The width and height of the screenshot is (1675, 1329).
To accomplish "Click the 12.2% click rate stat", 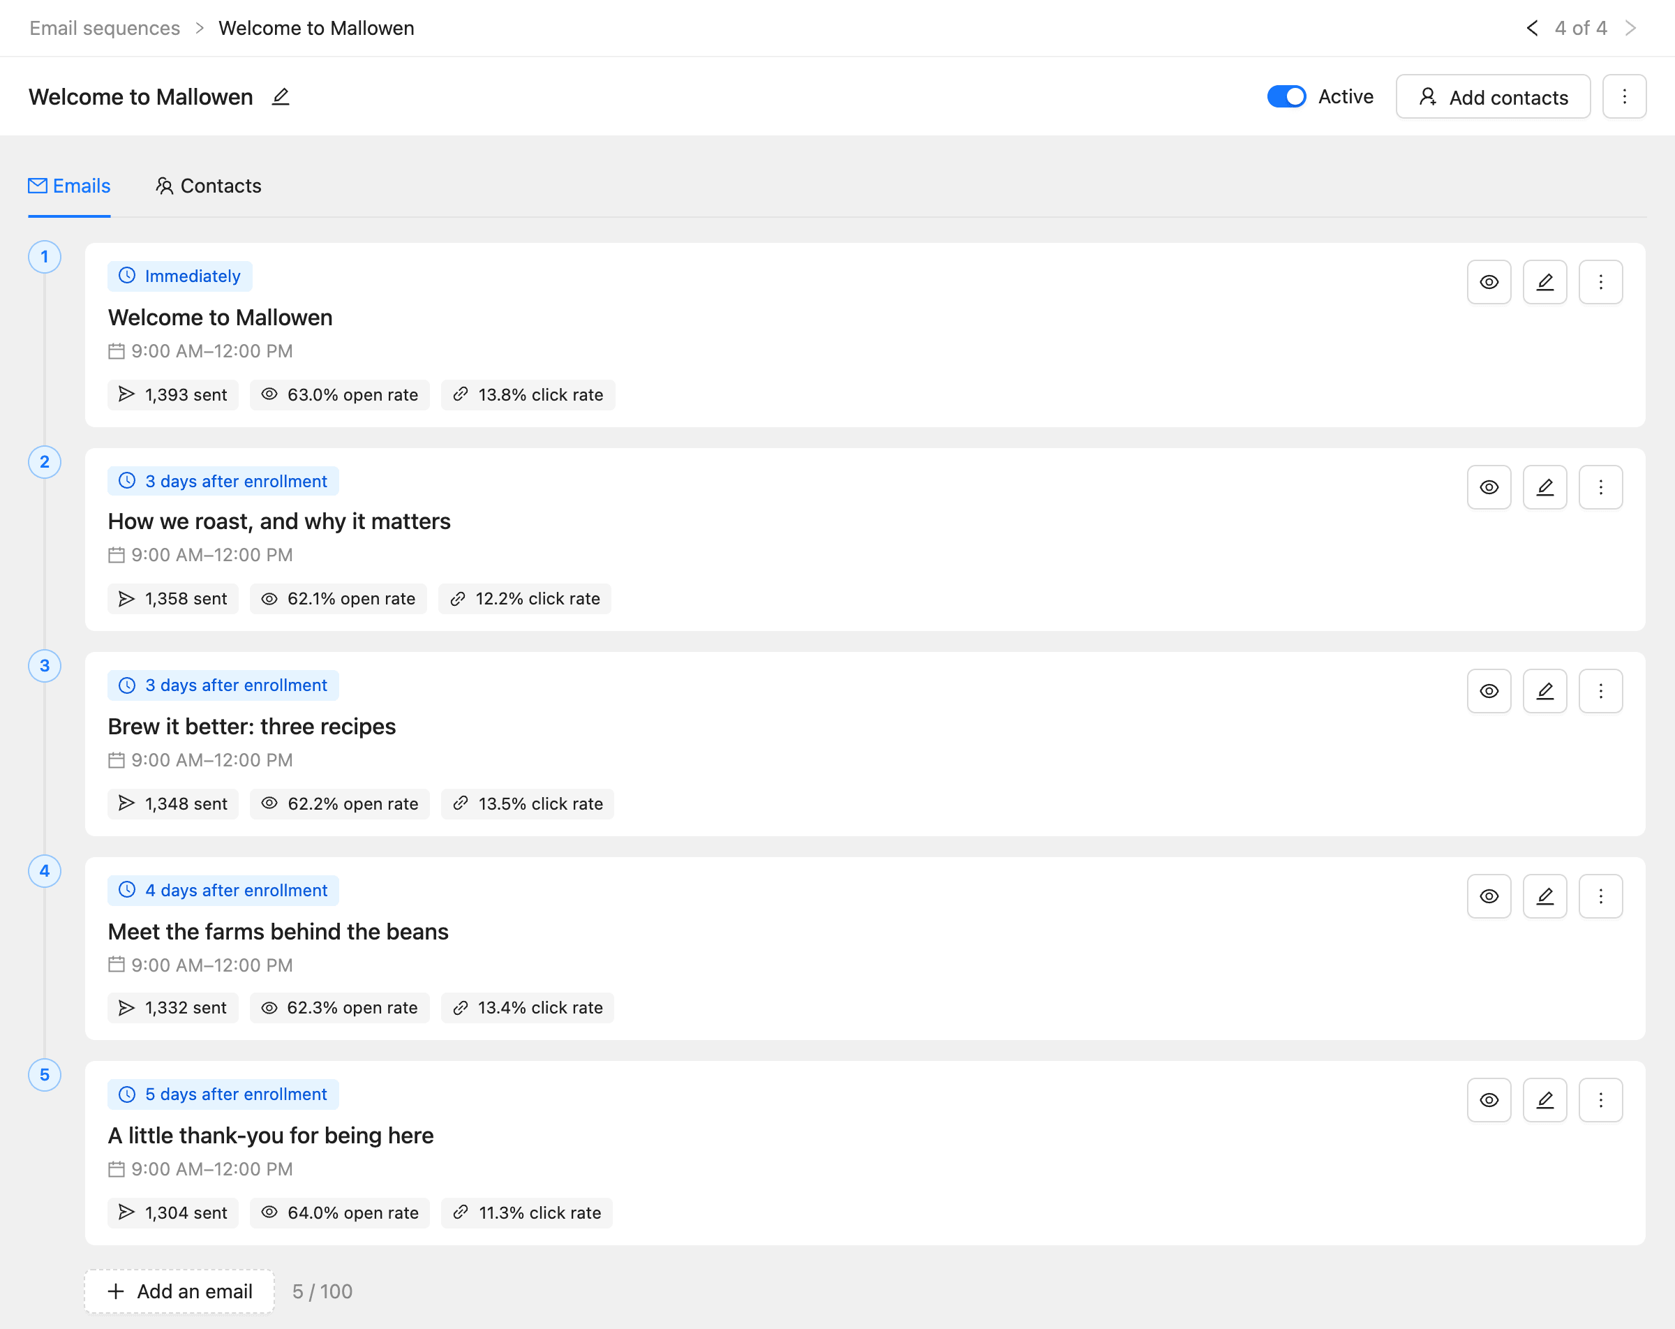I will pyautogui.click(x=524, y=598).
